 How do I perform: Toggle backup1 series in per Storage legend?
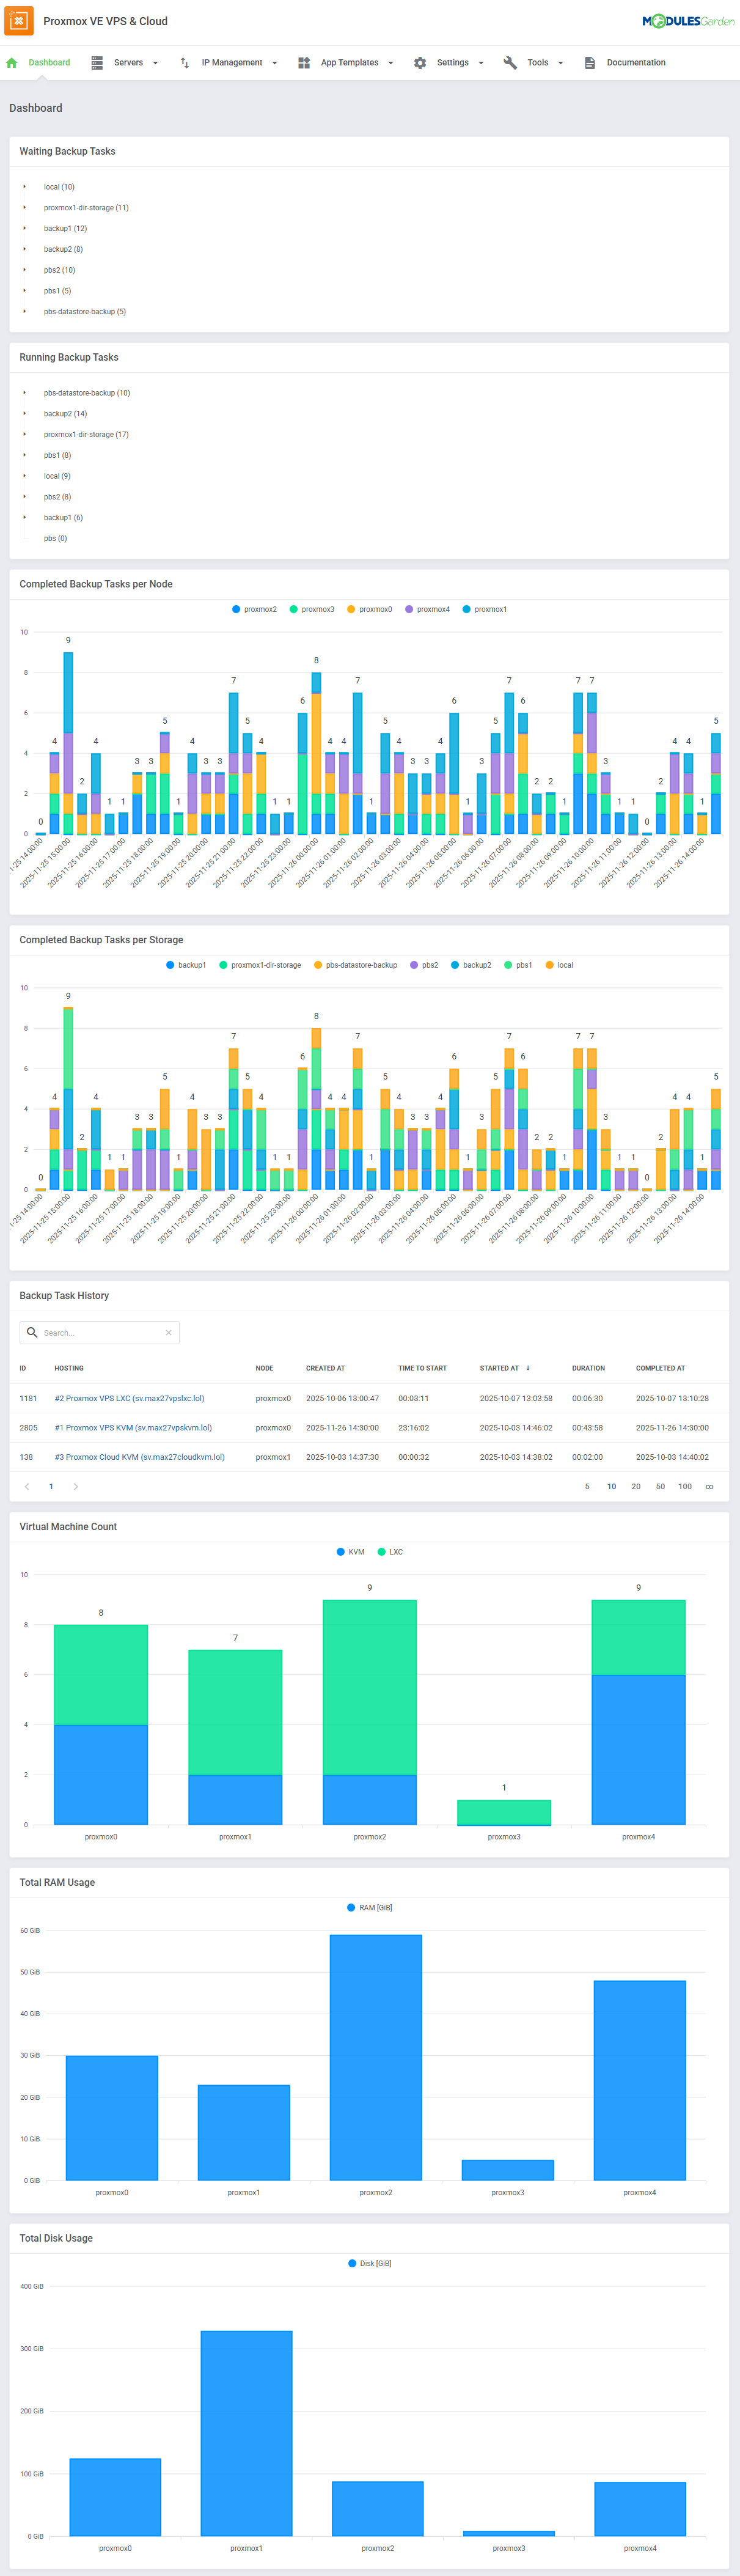[x=186, y=965]
